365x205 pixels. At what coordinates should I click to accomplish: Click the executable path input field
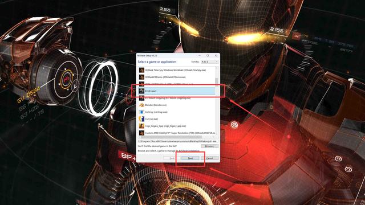click(178, 141)
